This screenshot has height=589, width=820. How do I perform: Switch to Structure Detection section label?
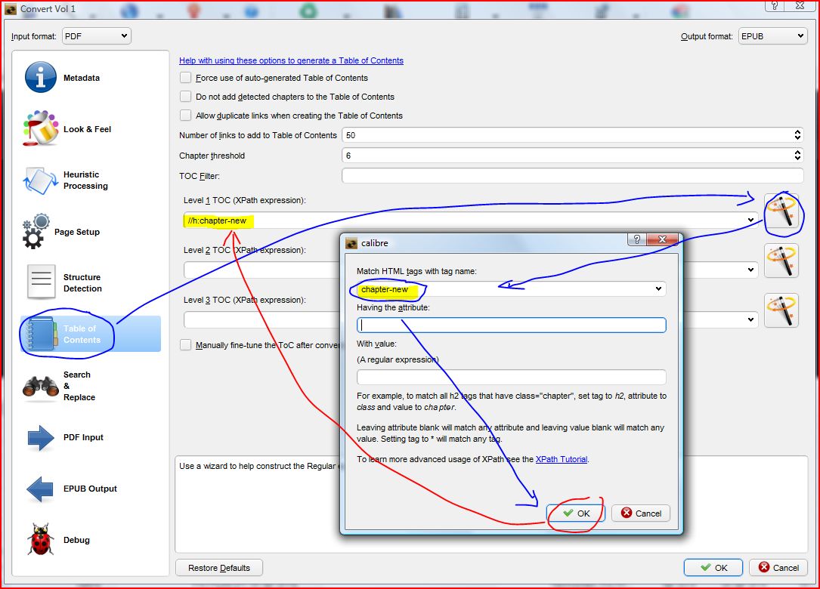[x=82, y=282]
